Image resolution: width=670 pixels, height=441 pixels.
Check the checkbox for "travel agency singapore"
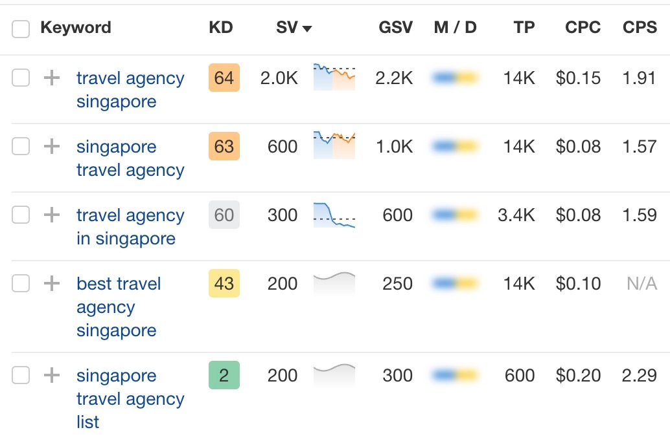pos(20,78)
